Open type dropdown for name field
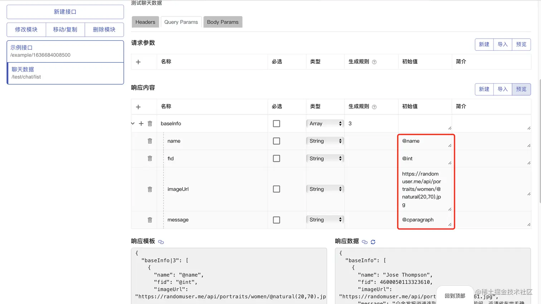Image resolution: width=541 pixels, height=304 pixels. 325,141
